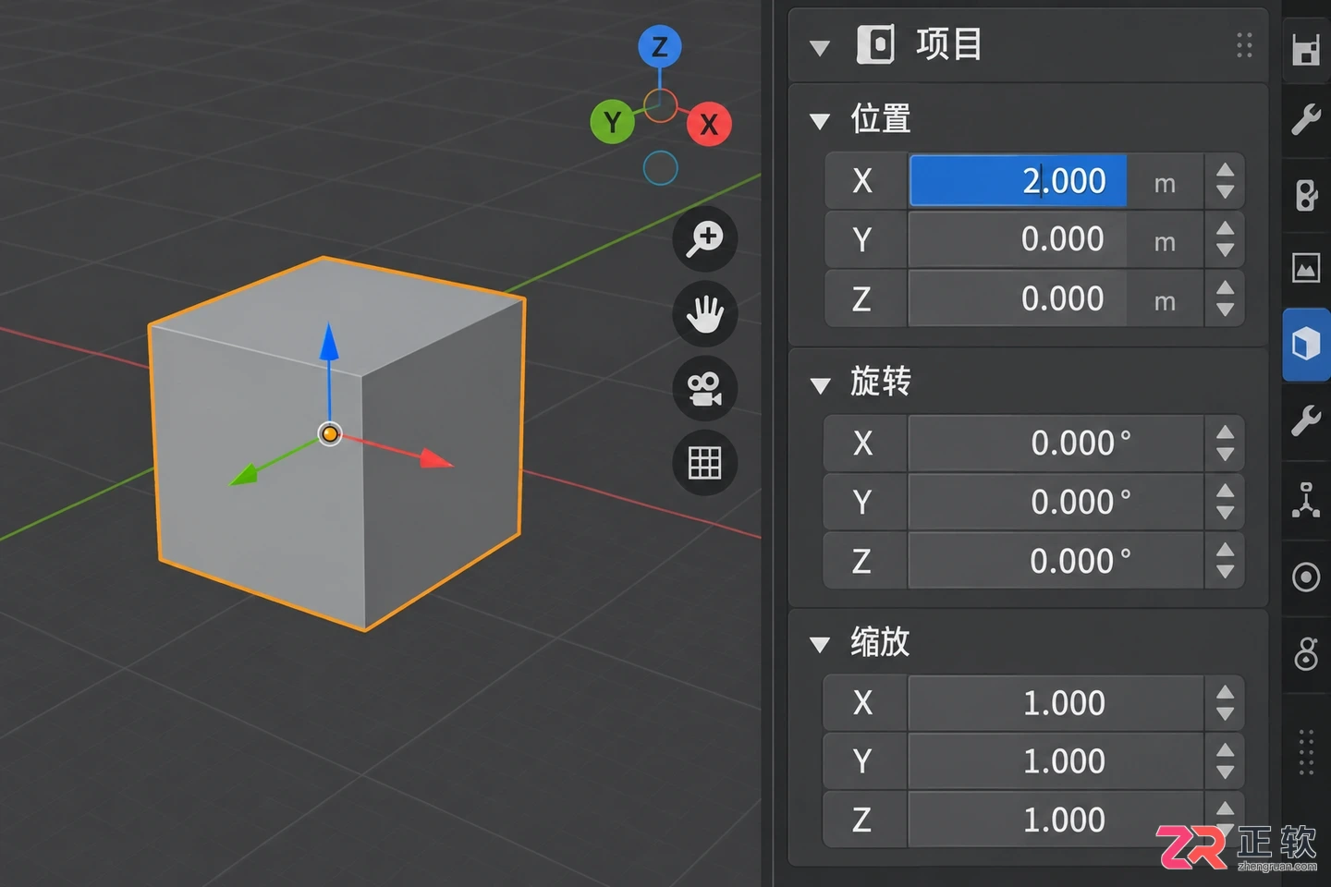Decrease location Y with down stepper arrow
Viewport: 1331px width, 887px height.
1225,250
